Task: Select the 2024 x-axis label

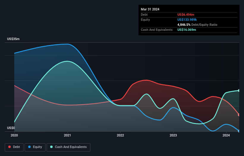Action: point(226,135)
